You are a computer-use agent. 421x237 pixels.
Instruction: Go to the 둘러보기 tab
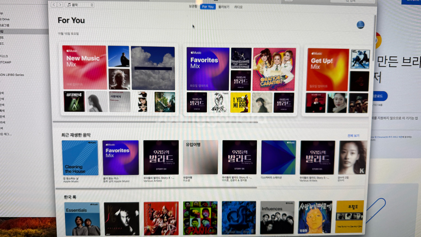pos(224,7)
